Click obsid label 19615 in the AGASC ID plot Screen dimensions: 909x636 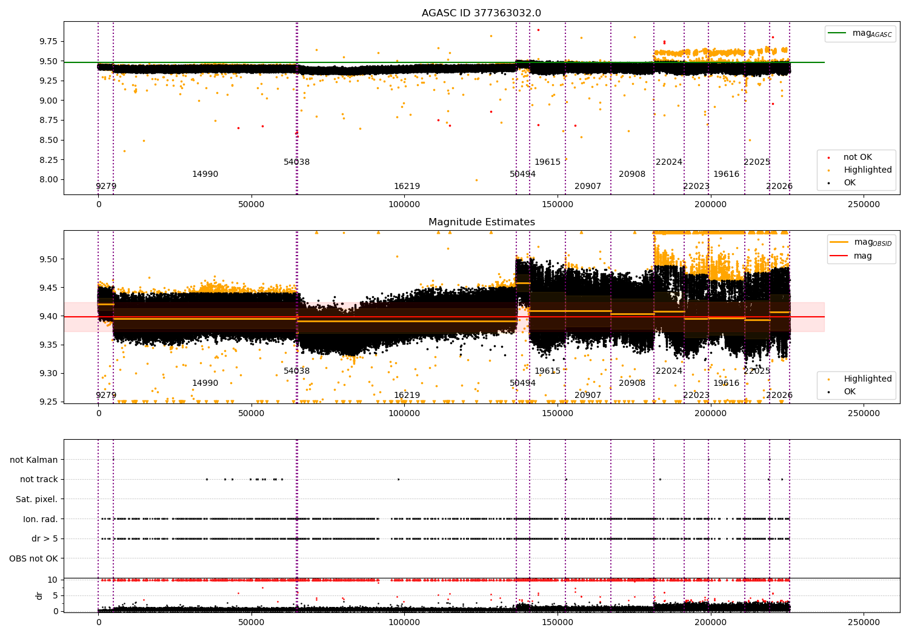click(547, 162)
